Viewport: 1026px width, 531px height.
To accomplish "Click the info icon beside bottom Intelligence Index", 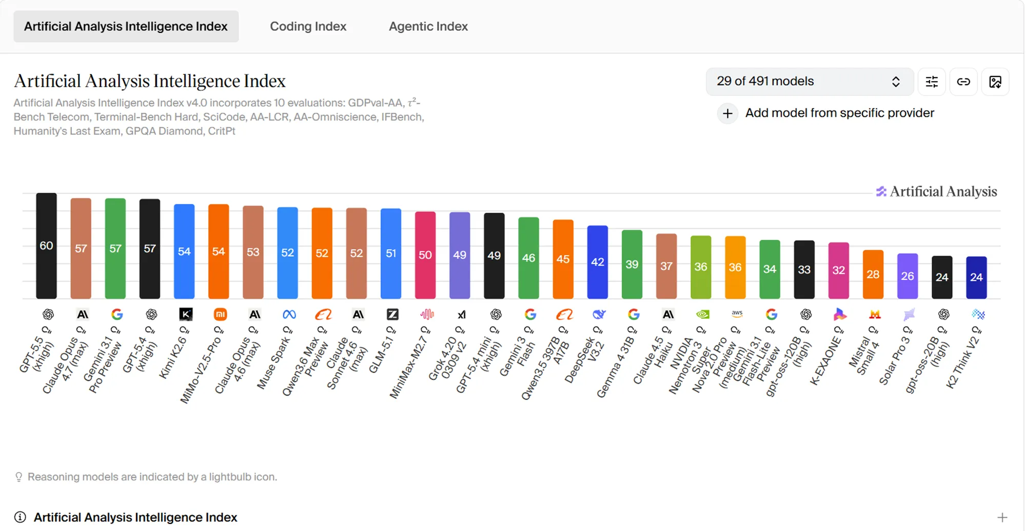I will coord(20,517).
